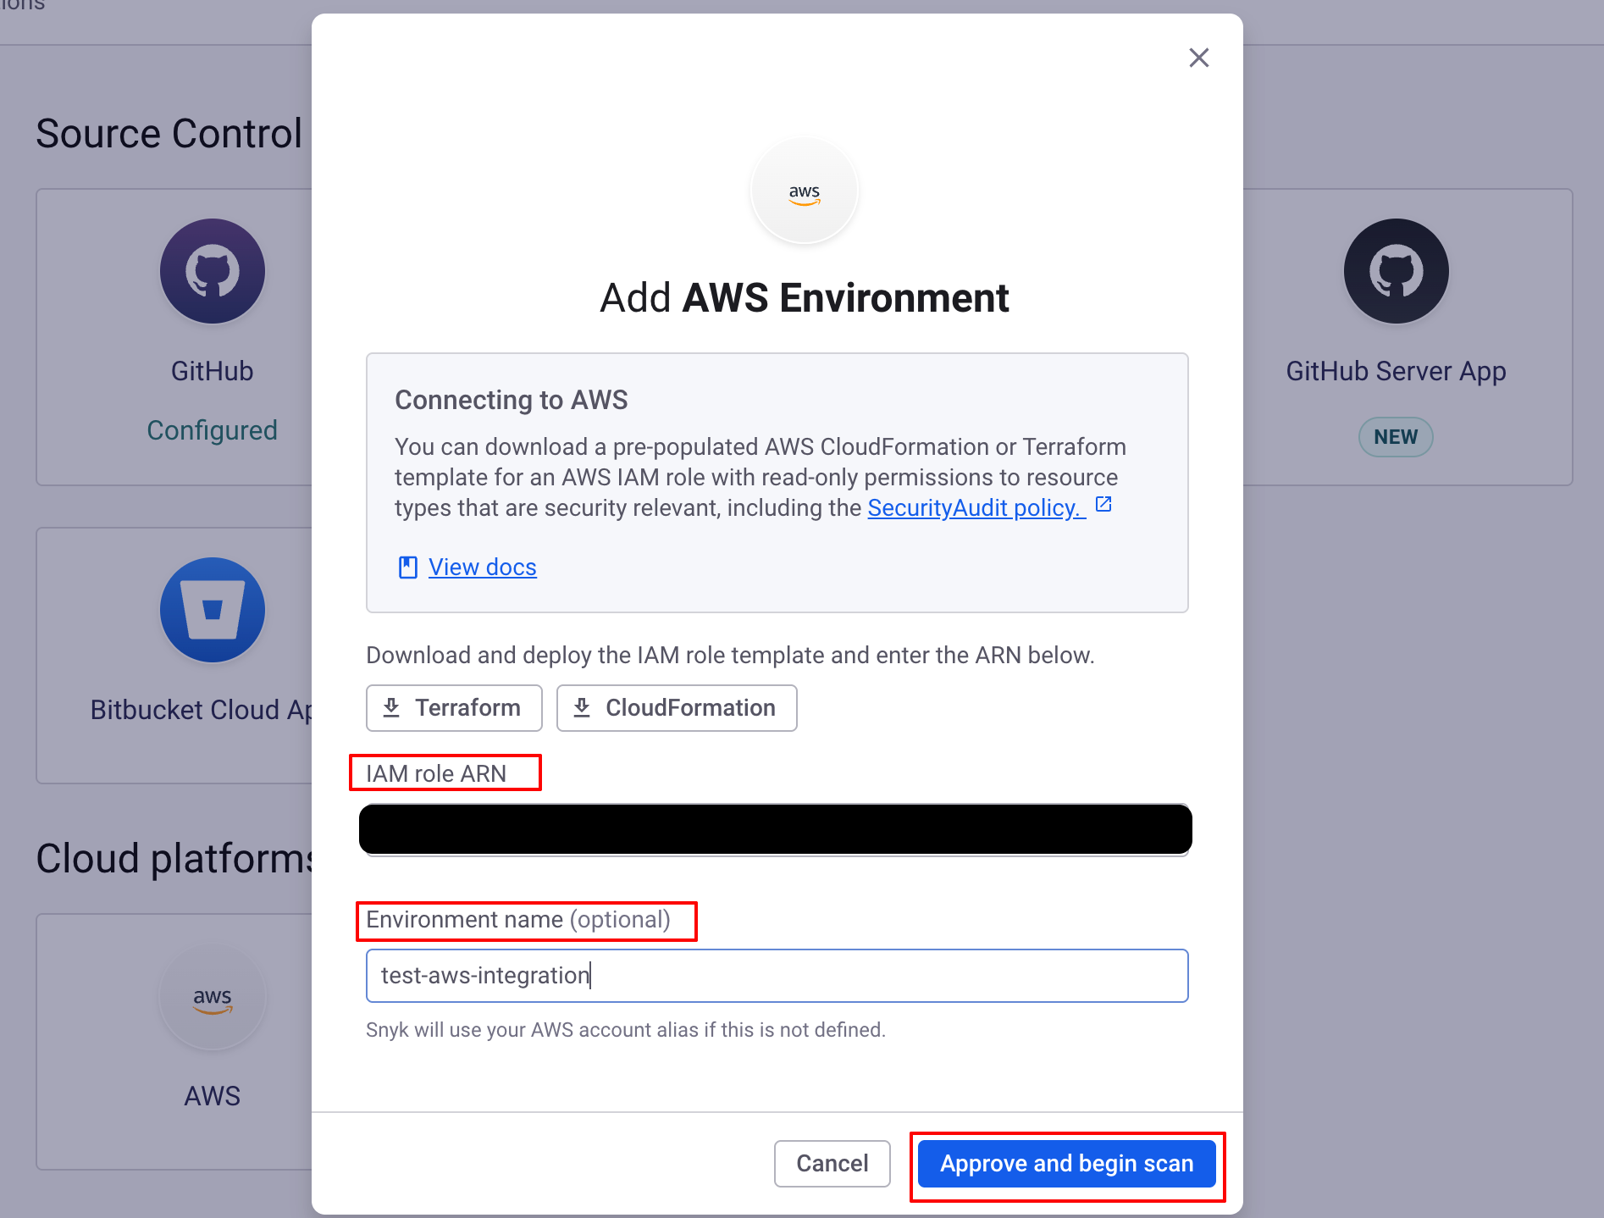The height and width of the screenshot is (1218, 1604).
Task: Click download icon on CloudFormation button
Action: pyautogui.click(x=582, y=707)
